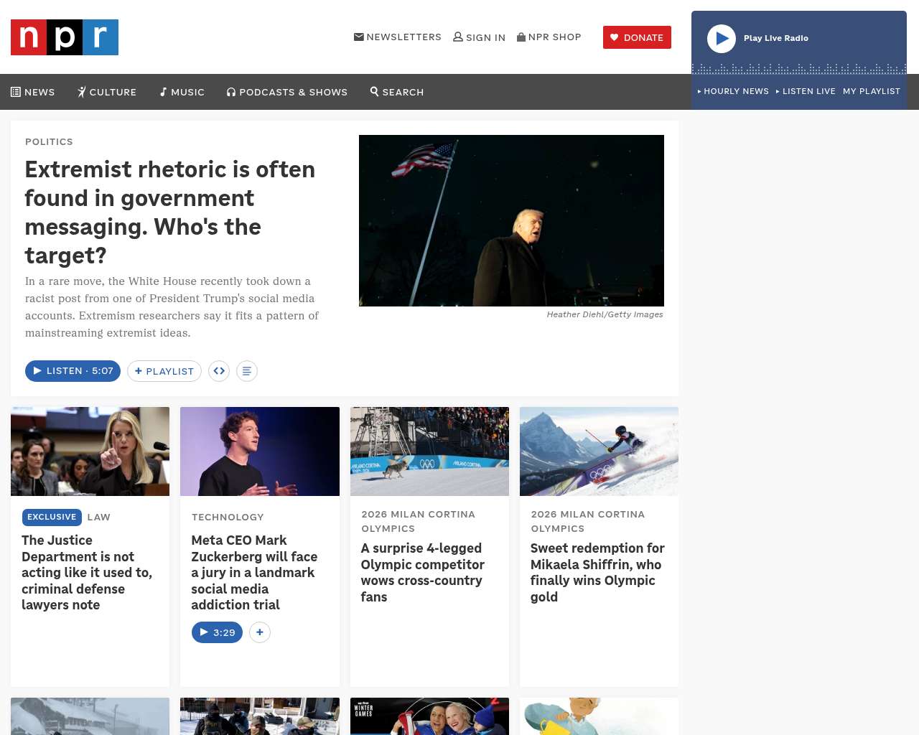919x735 pixels.
Task: Open the Technology category
Action: coord(228,517)
